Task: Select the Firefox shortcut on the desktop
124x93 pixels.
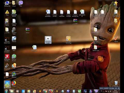Action: [14, 83]
